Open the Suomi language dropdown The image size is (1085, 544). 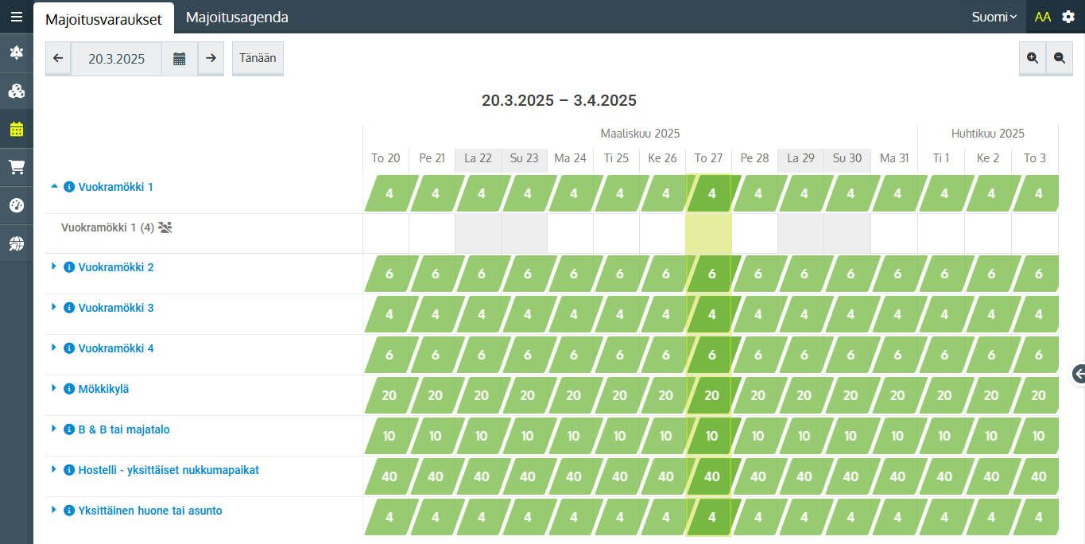994,17
